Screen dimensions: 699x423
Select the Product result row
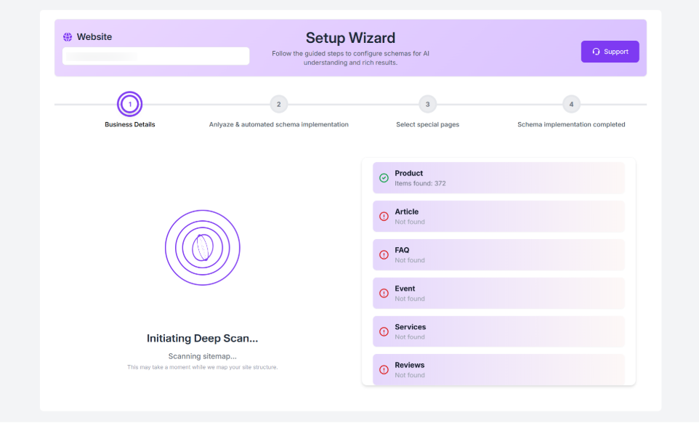coord(498,178)
